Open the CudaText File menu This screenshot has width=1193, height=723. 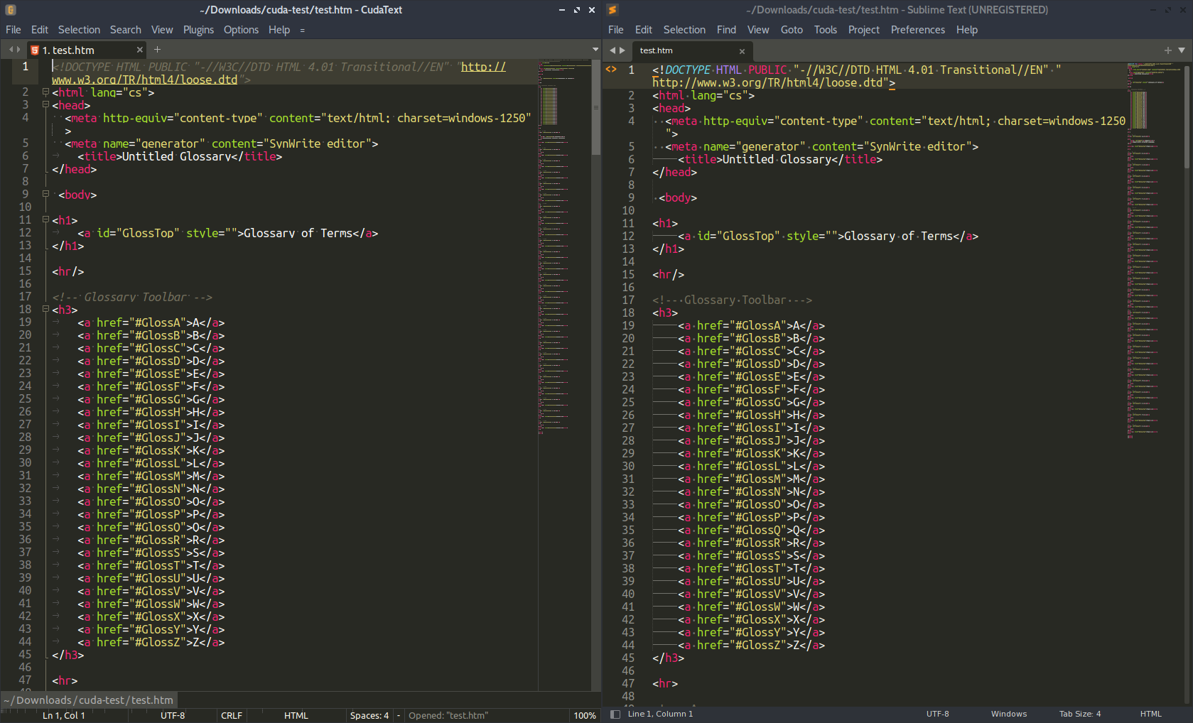[14, 30]
